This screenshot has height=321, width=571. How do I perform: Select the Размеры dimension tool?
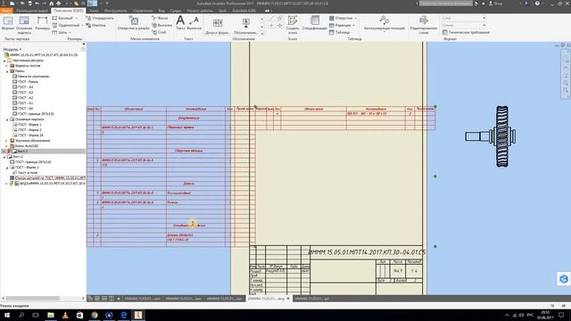click(x=43, y=23)
